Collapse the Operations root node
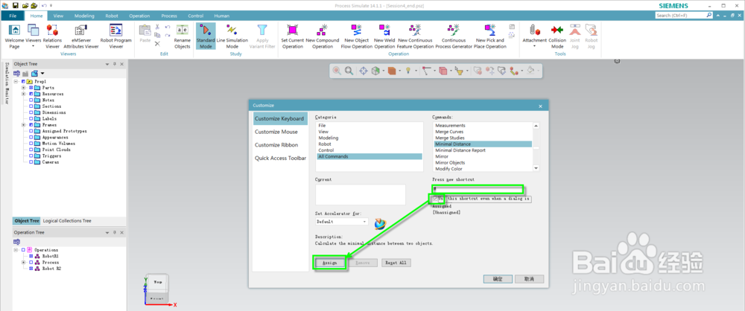 coord(16,250)
